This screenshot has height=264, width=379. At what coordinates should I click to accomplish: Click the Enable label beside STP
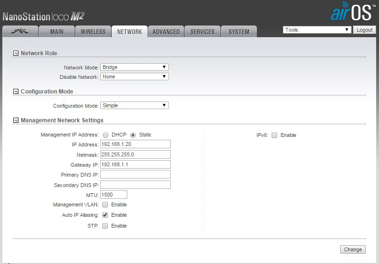[119, 226]
